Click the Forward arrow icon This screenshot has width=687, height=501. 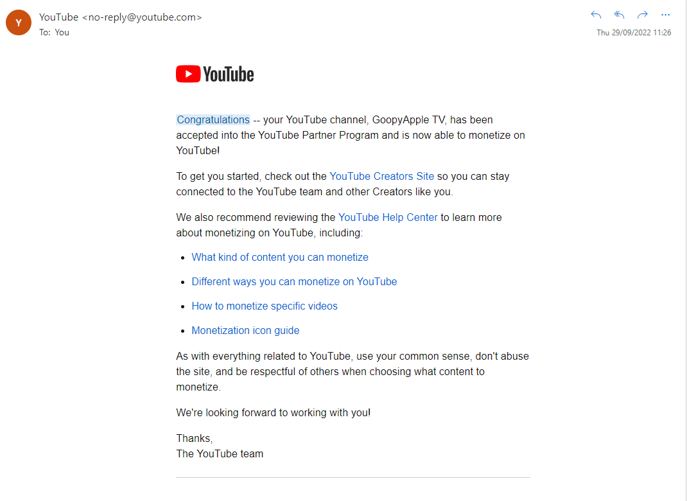(642, 15)
